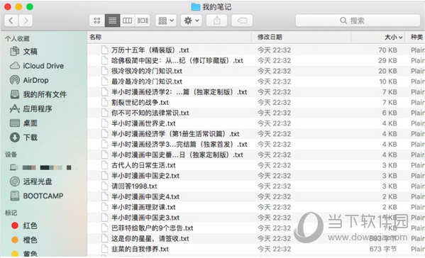
Task: Click document icon of 半小时漫画理财课.txt
Action: [x=104, y=208]
